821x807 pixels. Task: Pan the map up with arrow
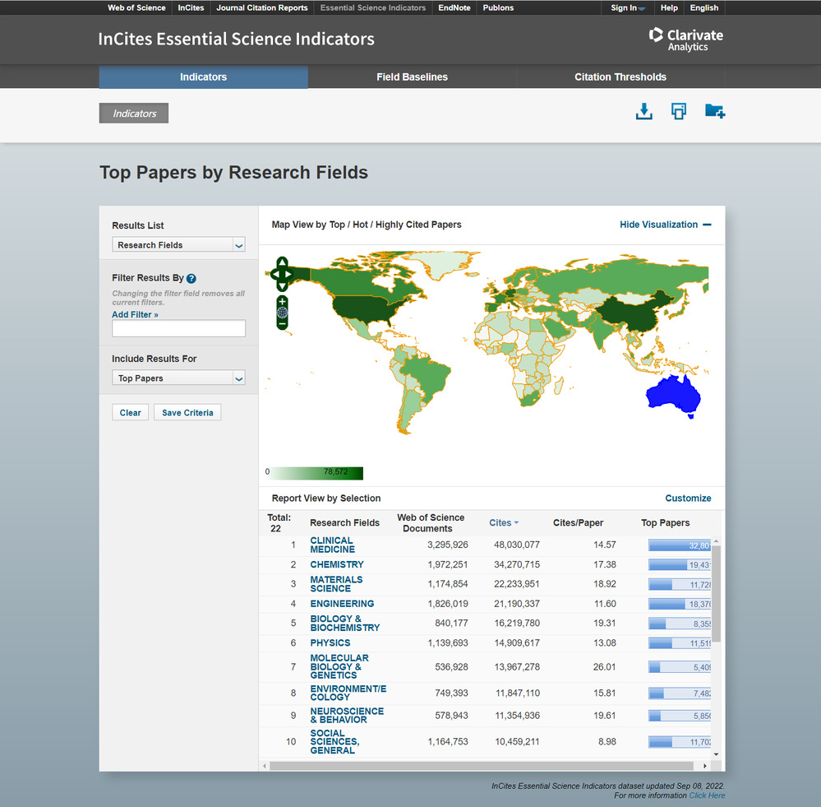[282, 263]
